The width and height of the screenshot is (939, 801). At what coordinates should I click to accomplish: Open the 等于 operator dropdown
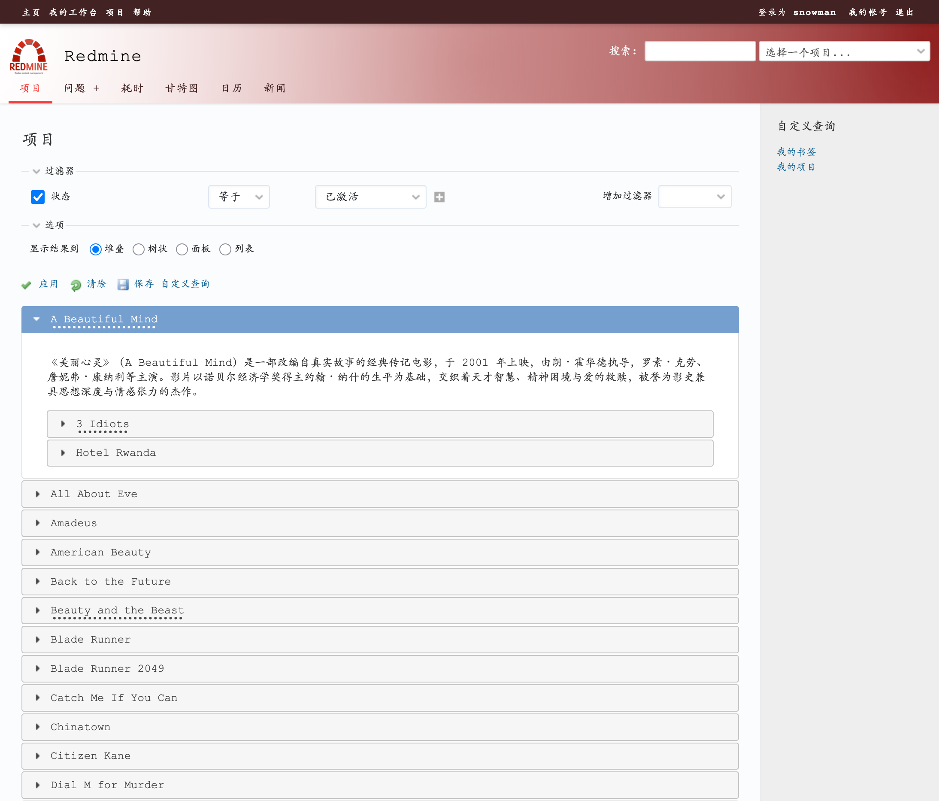239,197
